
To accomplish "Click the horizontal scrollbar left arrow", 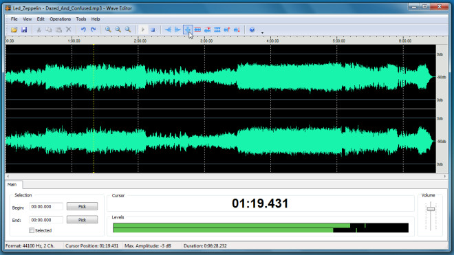I will coord(8,176).
